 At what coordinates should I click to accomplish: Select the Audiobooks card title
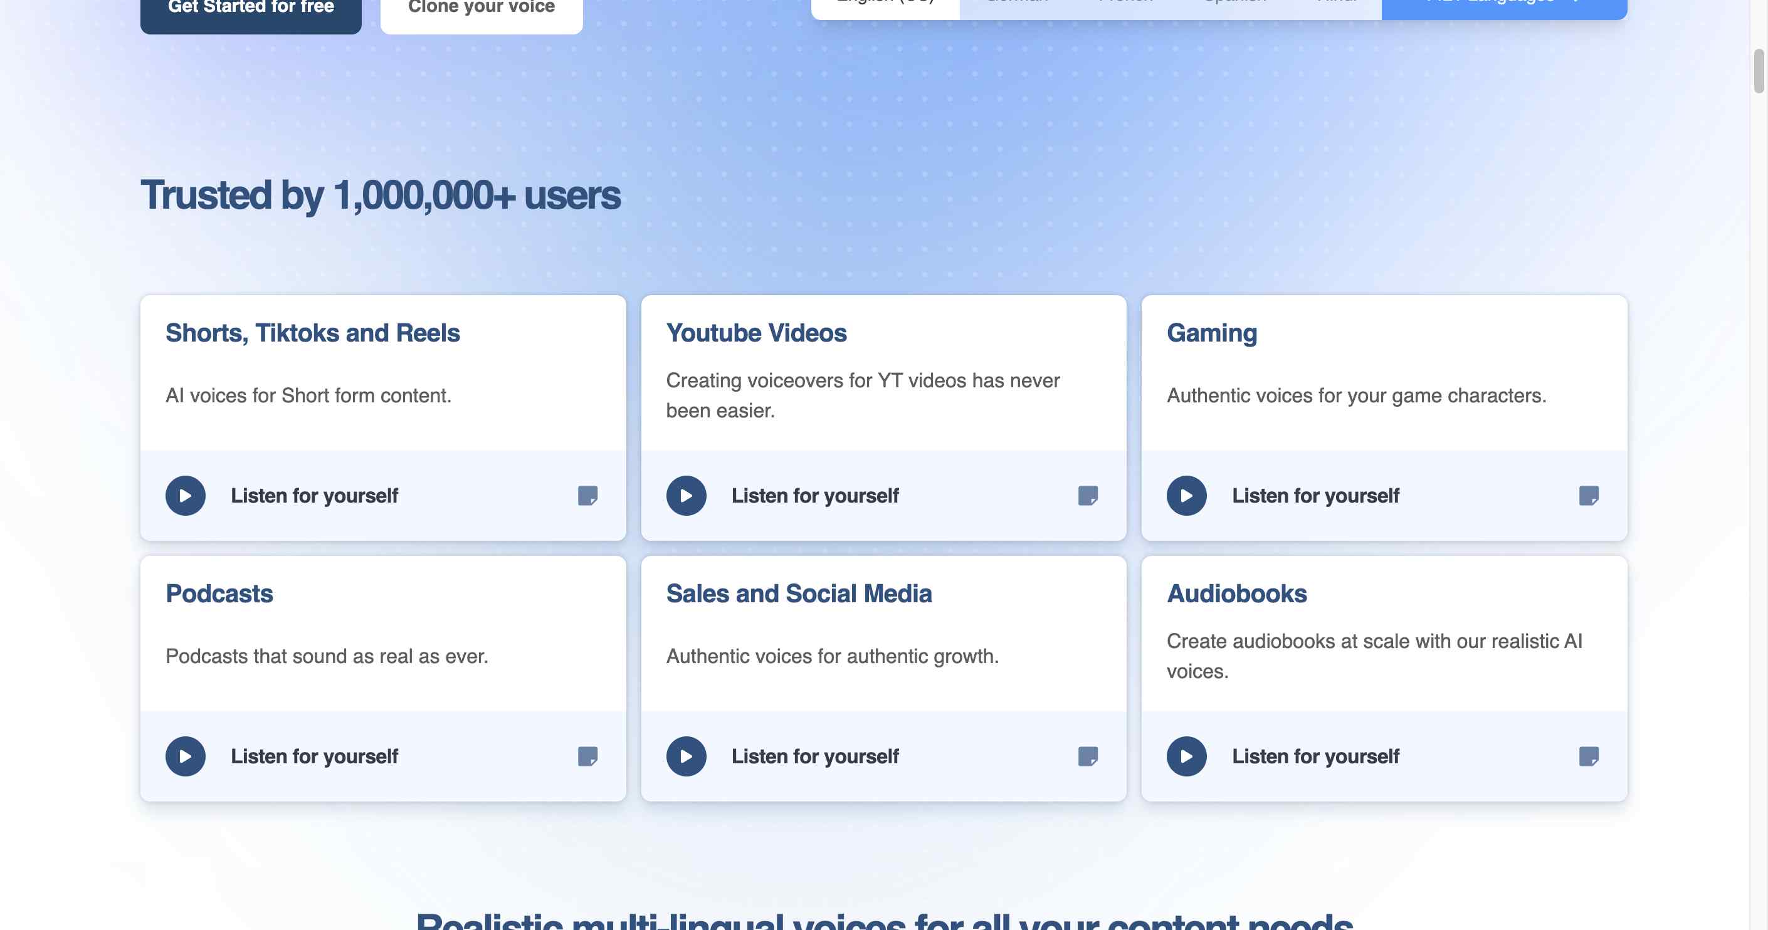[x=1237, y=594]
